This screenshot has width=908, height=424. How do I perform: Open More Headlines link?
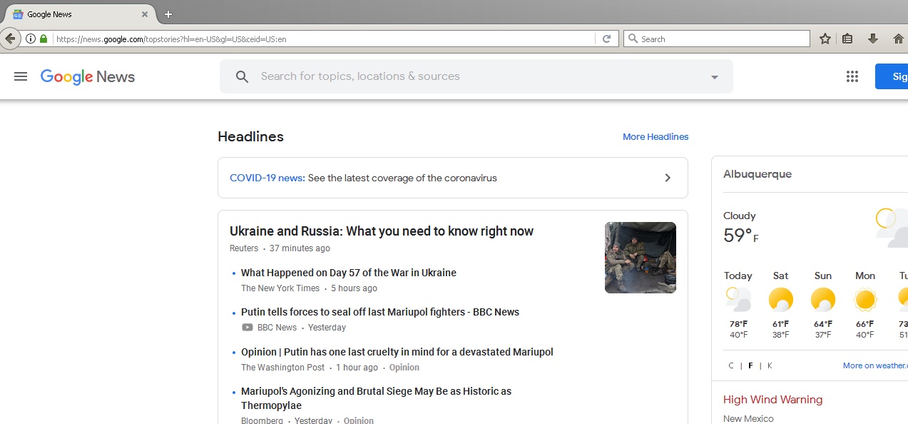tap(656, 136)
